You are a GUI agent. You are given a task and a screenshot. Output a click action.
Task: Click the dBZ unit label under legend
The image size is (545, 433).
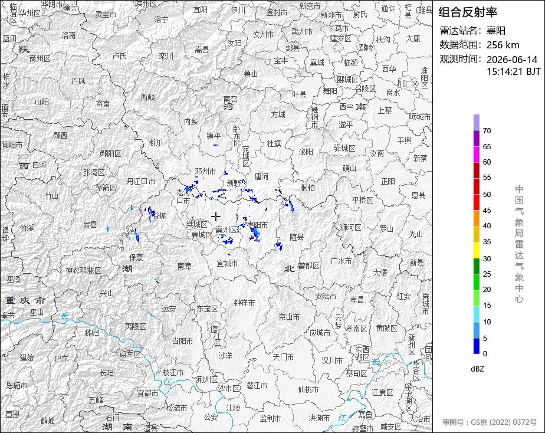[477, 369]
